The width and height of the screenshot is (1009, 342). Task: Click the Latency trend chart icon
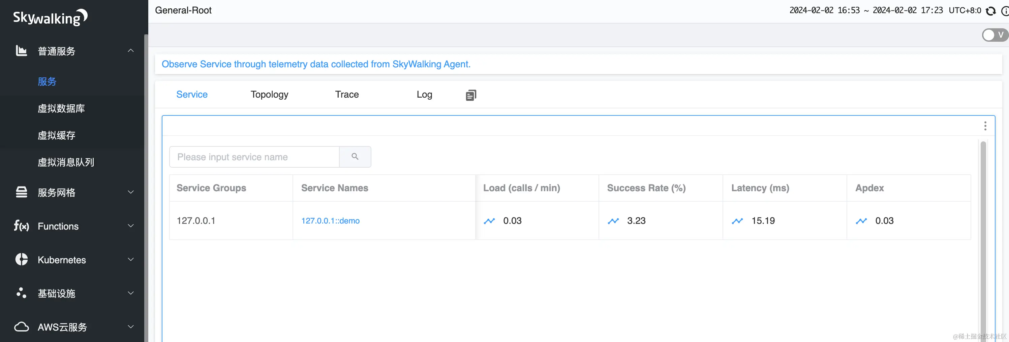(x=737, y=221)
